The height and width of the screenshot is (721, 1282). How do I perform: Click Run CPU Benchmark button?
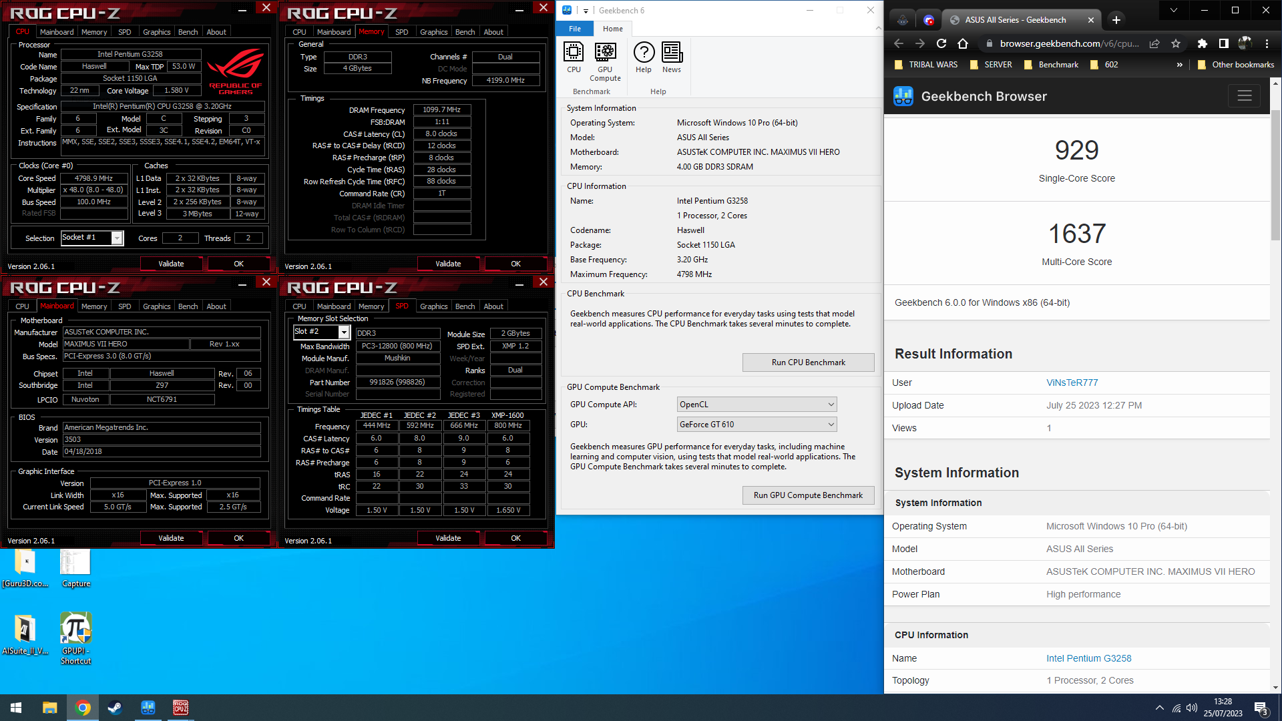click(x=808, y=363)
